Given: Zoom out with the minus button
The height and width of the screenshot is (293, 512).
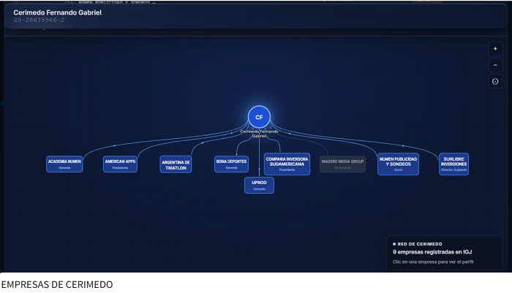Looking at the screenshot, I should click(x=495, y=65).
